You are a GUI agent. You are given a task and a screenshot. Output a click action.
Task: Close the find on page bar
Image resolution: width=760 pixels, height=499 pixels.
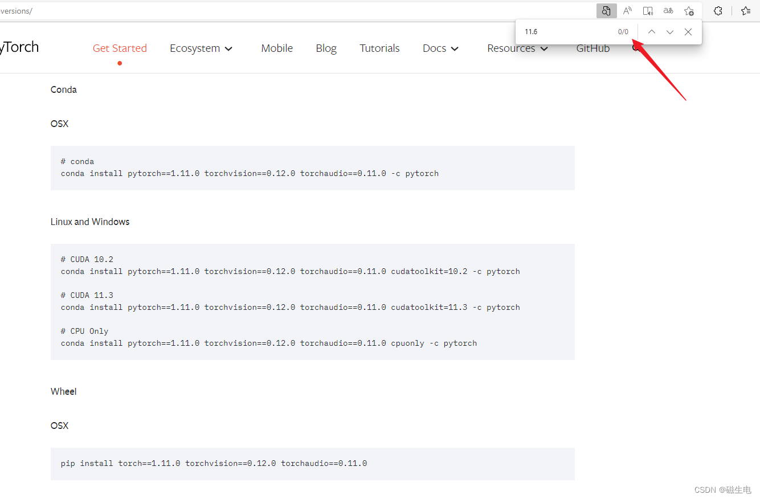[x=688, y=32]
